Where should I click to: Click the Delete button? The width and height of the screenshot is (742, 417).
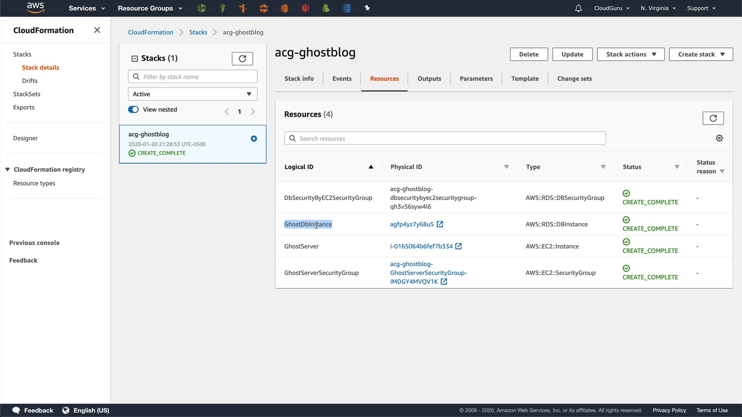click(529, 54)
